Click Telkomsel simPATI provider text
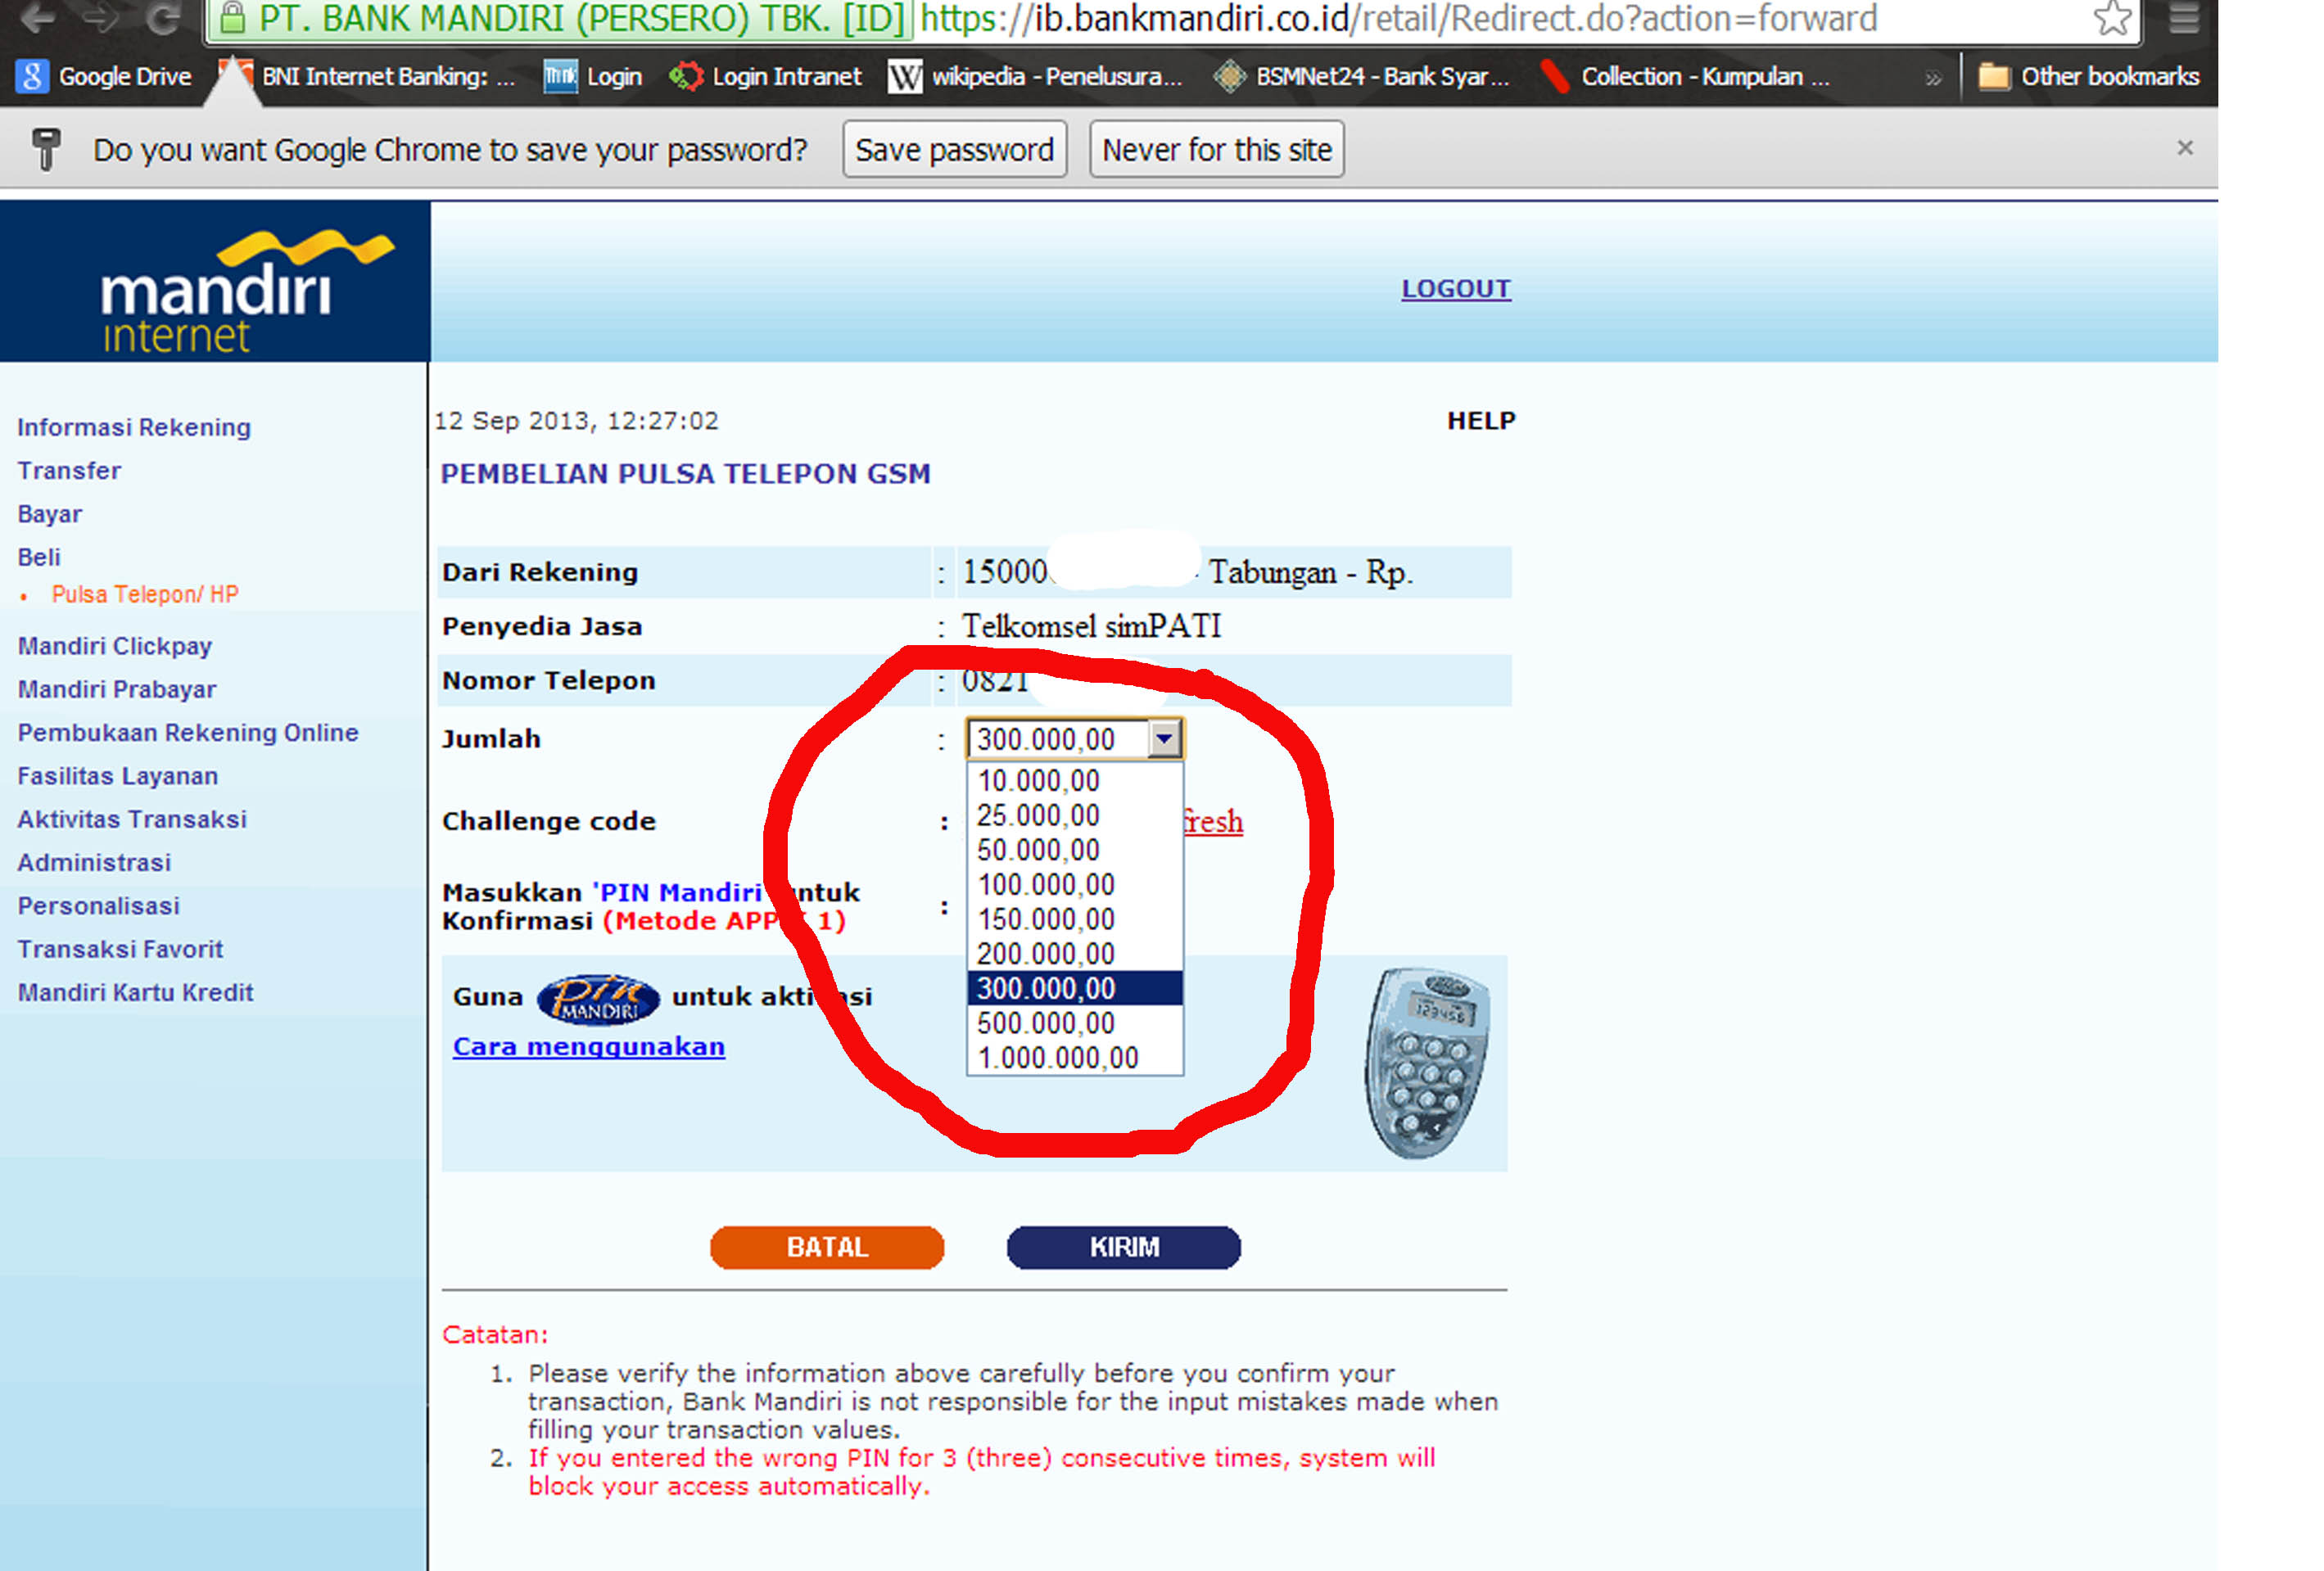This screenshot has height=1571, width=2324. click(x=1091, y=626)
